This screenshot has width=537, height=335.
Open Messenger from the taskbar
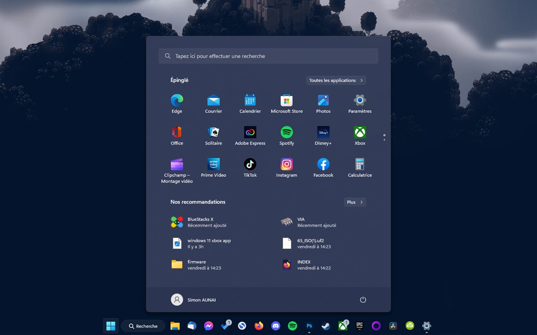tap(209, 326)
